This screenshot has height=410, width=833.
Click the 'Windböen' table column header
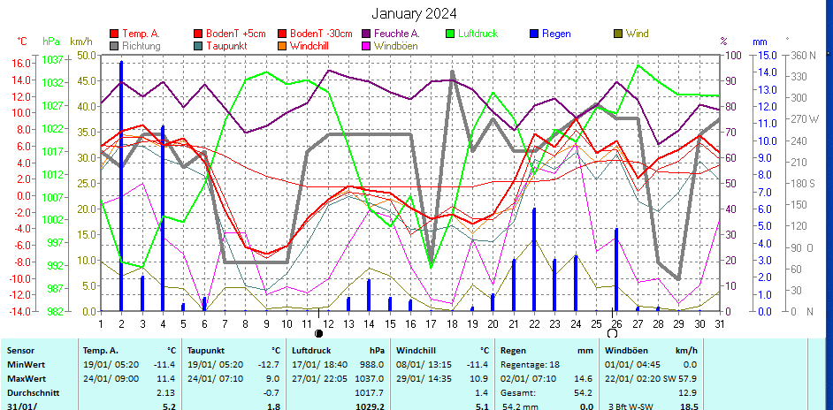coord(626,351)
